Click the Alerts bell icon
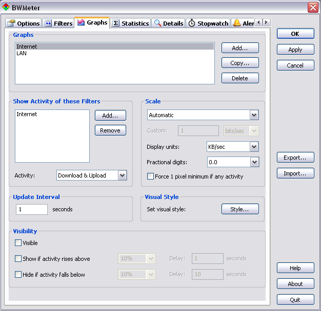The height and width of the screenshot is (311, 321). [236, 24]
